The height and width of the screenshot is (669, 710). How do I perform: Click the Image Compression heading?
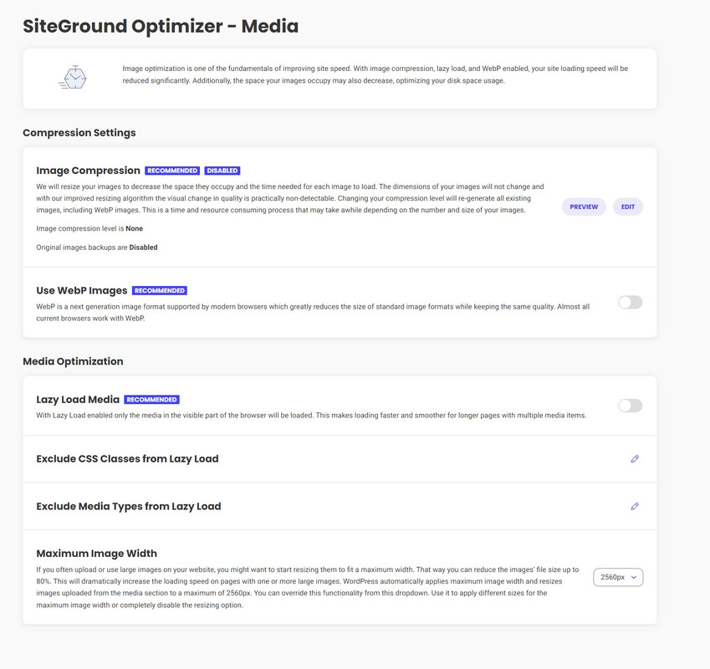(89, 171)
